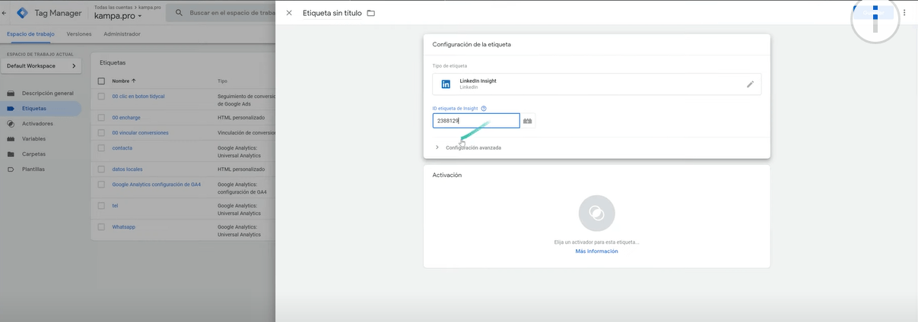Open the 00 vincular conversiones tag
This screenshot has height=322, width=918.
(x=140, y=133)
